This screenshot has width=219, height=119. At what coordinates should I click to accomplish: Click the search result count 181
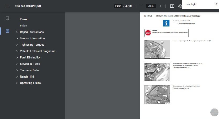point(216,4)
